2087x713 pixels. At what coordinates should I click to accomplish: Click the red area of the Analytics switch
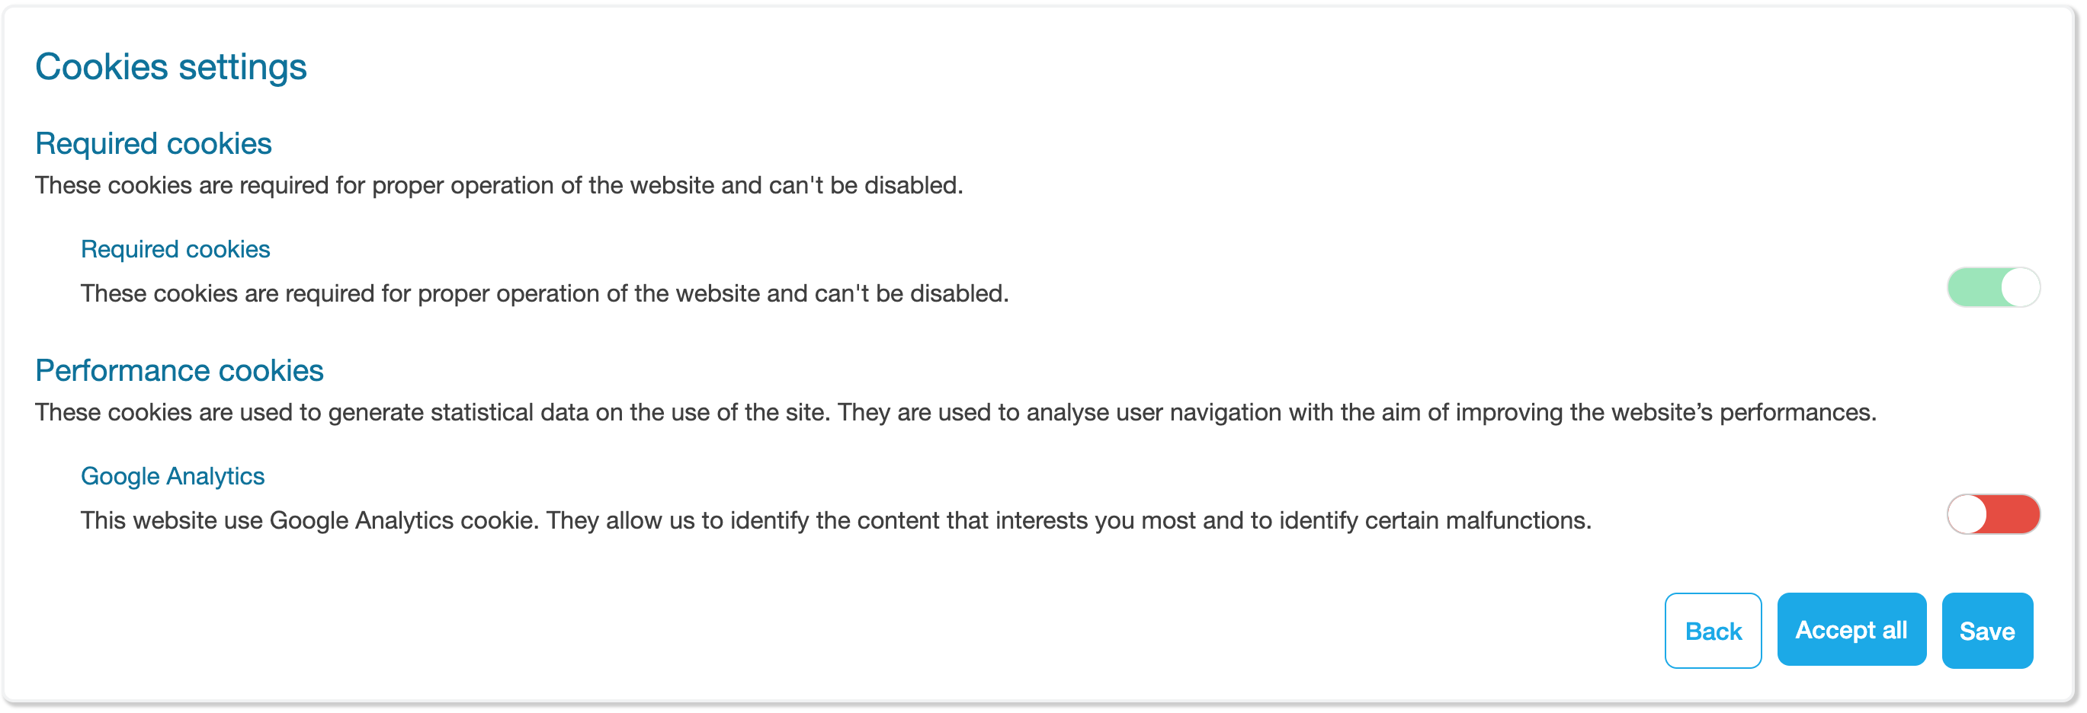coord(2014,515)
